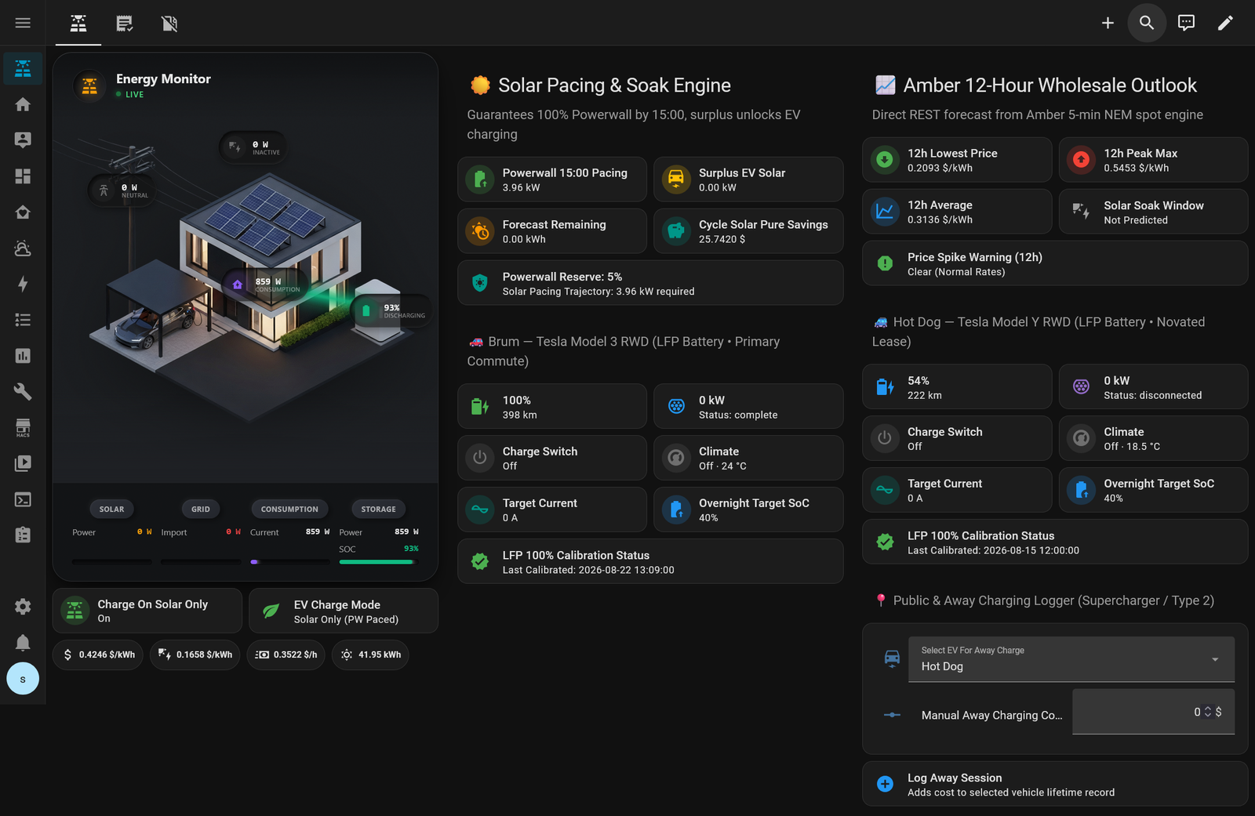The image size is (1255, 816).
Task: Toggle the Charge On Solar Only switch
Action: pyautogui.click(x=147, y=611)
